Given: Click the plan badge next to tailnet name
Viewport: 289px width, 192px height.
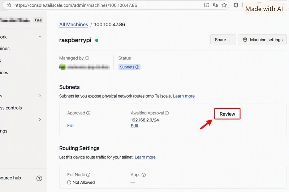Looking at the screenshot, I should click(38, 20).
